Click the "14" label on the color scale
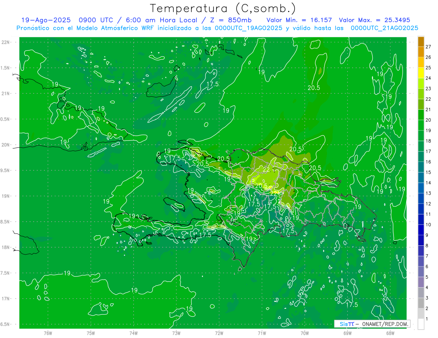Image resolution: width=438 pixels, height=338 pixels. coord(428,183)
